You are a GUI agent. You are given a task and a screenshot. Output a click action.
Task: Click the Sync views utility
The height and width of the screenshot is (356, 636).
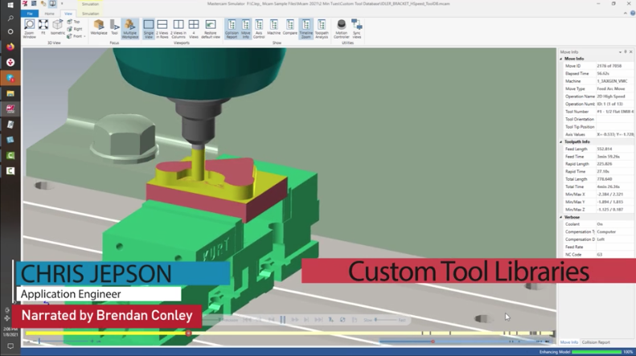(356, 29)
